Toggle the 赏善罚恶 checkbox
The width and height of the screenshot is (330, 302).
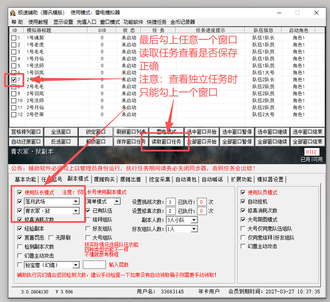tap(20, 238)
